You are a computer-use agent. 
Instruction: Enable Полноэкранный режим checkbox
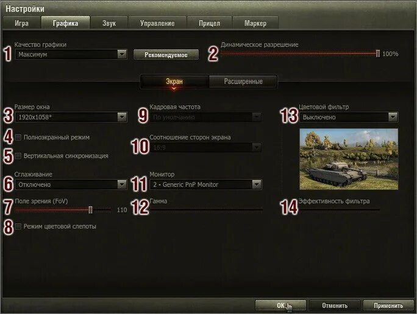click(x=18, y=138)
